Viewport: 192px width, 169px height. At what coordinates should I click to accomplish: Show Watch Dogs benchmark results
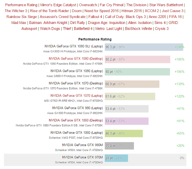coord(50,29)
